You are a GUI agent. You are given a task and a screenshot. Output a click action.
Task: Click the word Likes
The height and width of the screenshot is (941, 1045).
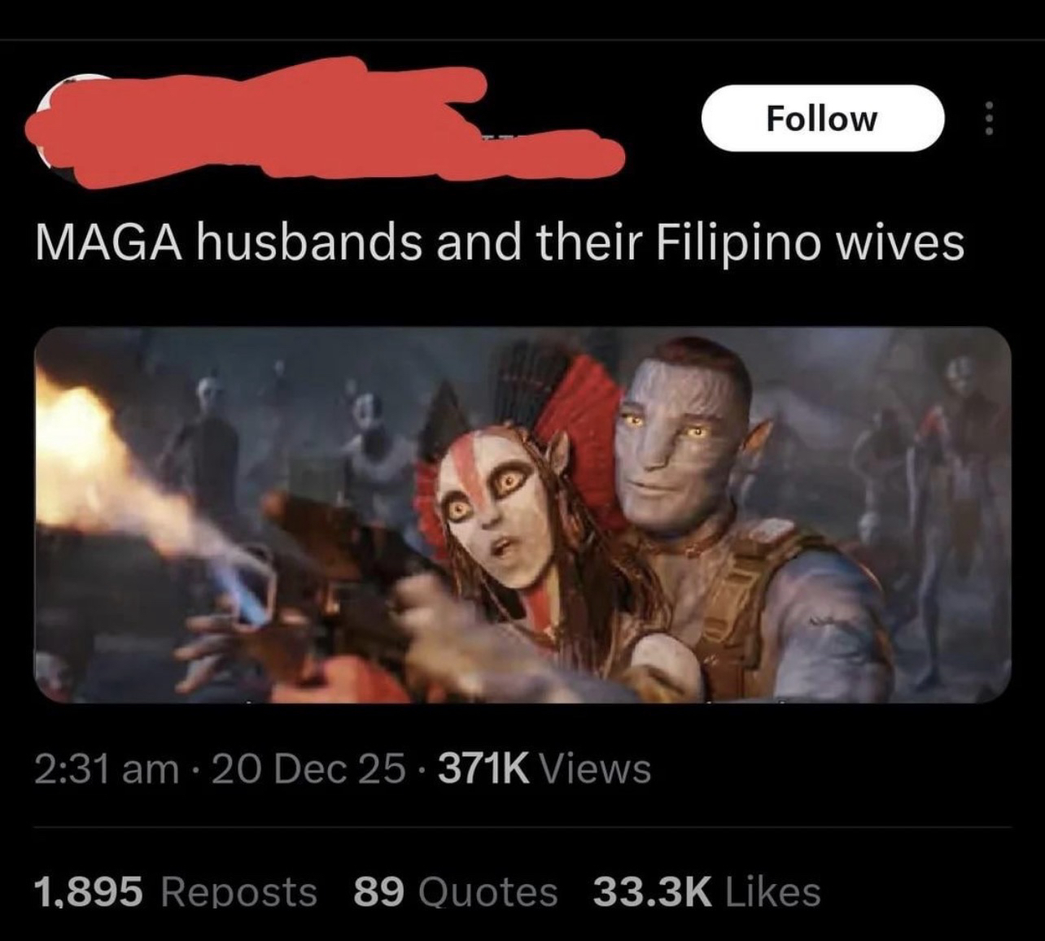click(772, 891)
